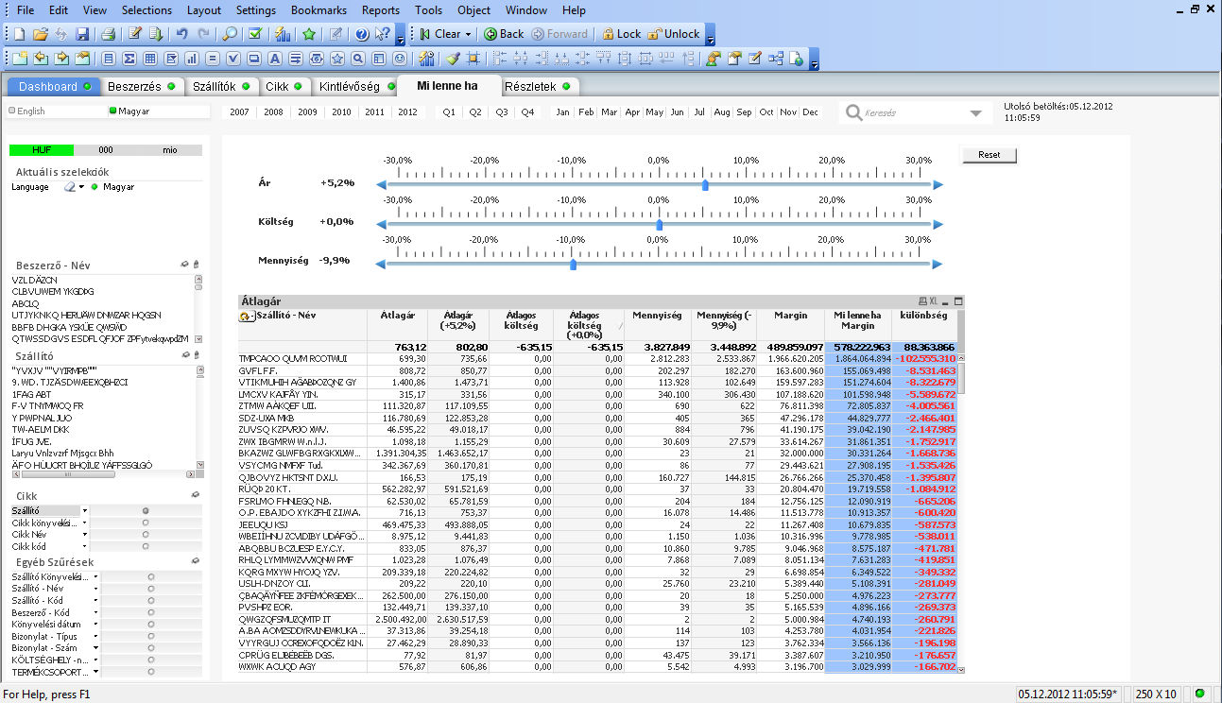
Task: Select the Magyar language option
Action: pos(128,111)
